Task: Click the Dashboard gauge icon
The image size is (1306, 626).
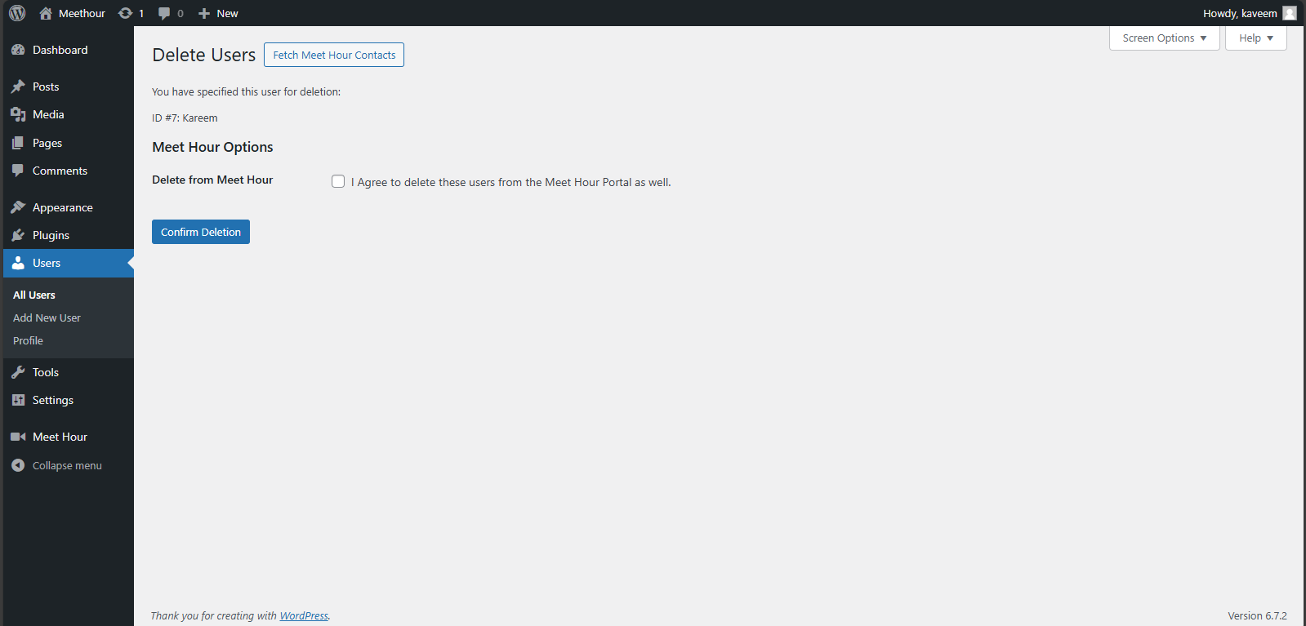Action: pyautogui.click(x=18, y=50)
